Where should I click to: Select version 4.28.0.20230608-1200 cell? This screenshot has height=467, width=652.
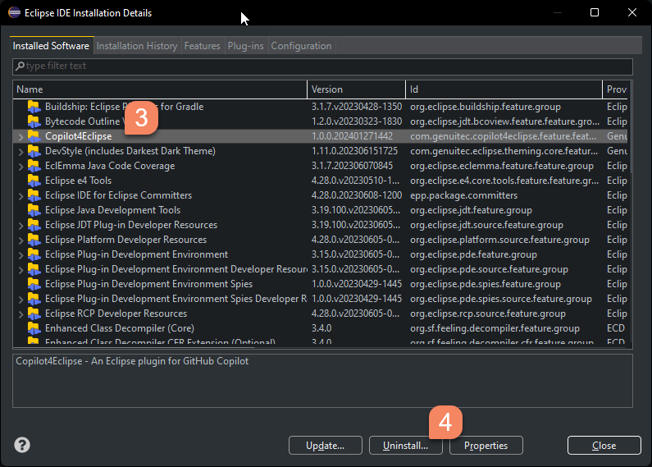(357, 195)
